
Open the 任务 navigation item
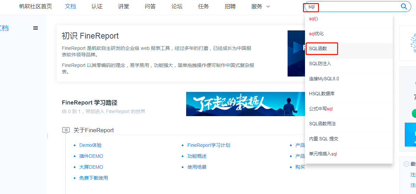pyautogui.click(x=204, y=6)
